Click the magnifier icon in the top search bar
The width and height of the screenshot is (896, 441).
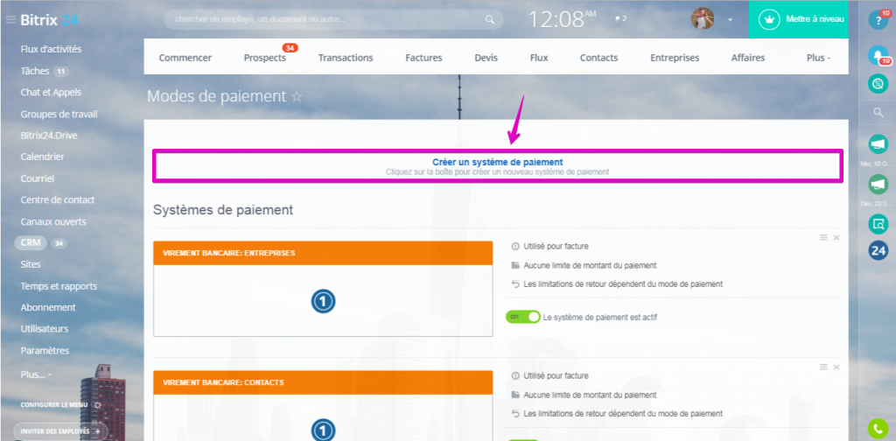(x=490, y=19)
